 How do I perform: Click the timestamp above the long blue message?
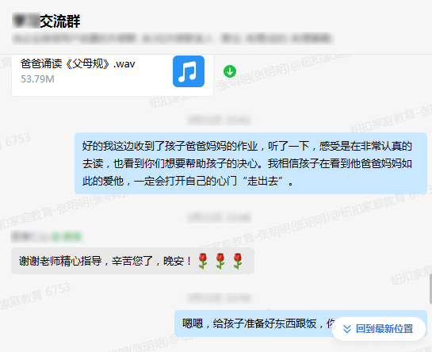pyautogui.click(x=220, y=121)
